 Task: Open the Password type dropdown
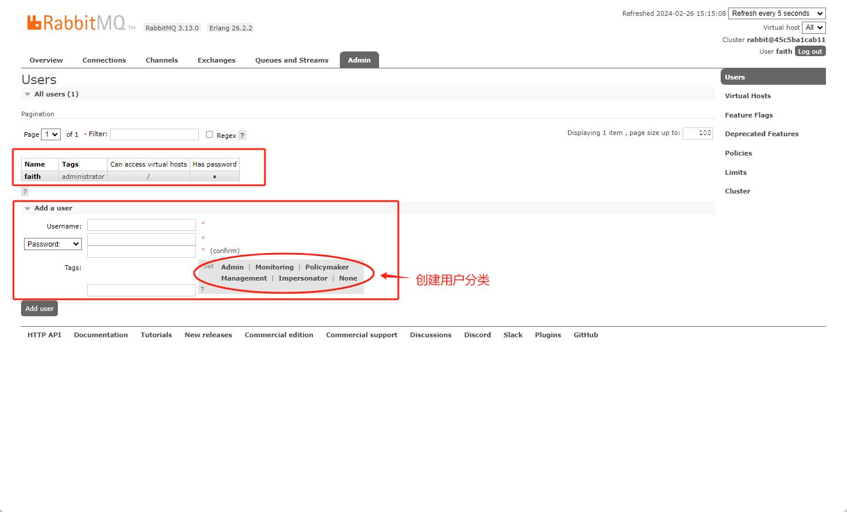coord(53,244)
